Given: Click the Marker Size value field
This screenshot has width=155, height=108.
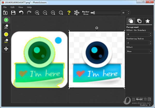Looking at the screenshot, I should [124, 13].
